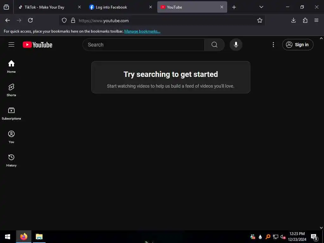Screen dimensions: 324x243
Task: Open the Manage bookmarks link
Action: [x=142, y=31]
